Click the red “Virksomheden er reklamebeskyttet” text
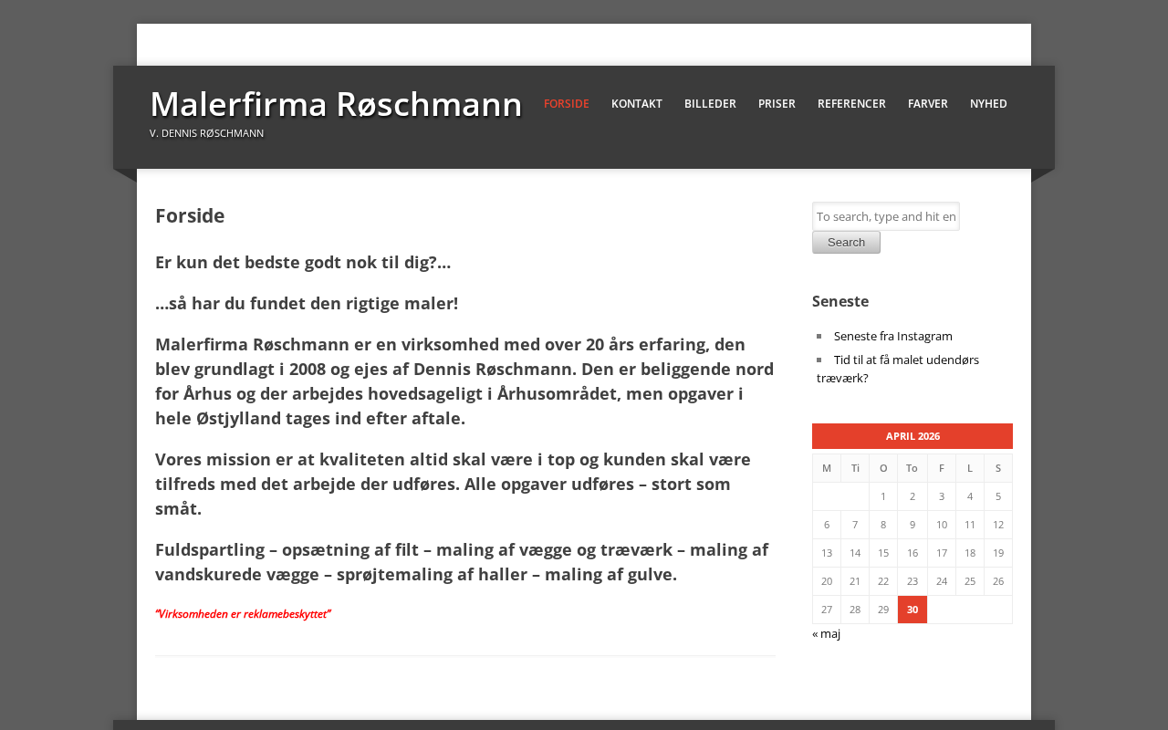1168x730 pixels. point(243,614)
